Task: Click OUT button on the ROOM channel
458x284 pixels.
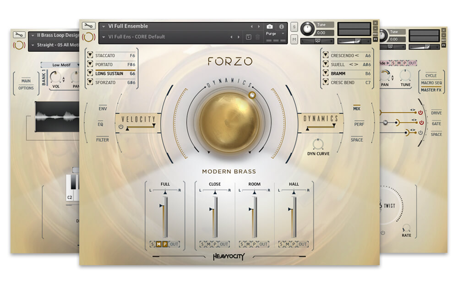Action: coord(263,244)
